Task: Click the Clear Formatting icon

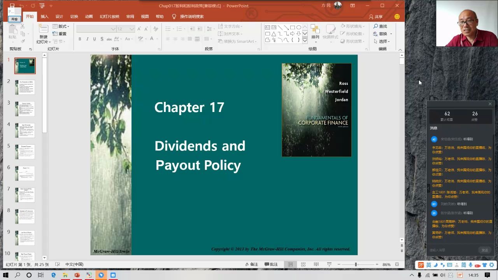Action: tap(156, 29)
